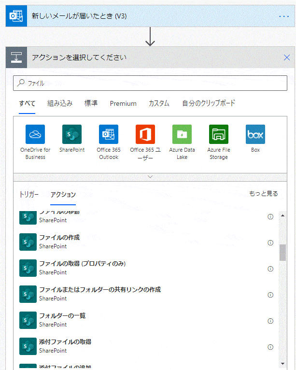296x370 pixels.
Task: Open the 自分のクリップボード tab
Action: click(x=209, y=103)
